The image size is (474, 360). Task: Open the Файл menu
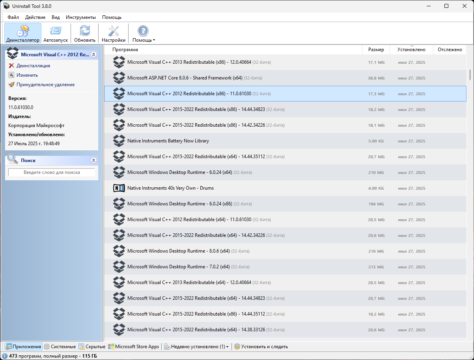(13, 17)
